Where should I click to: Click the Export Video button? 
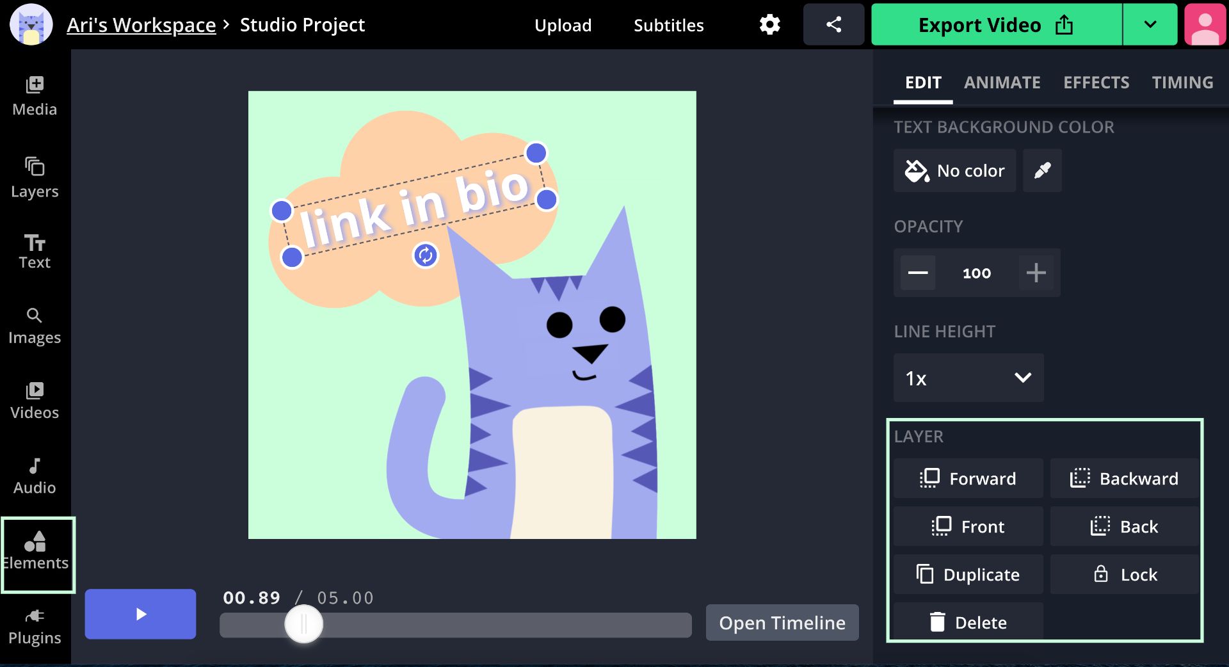click(x=996, y=25)
